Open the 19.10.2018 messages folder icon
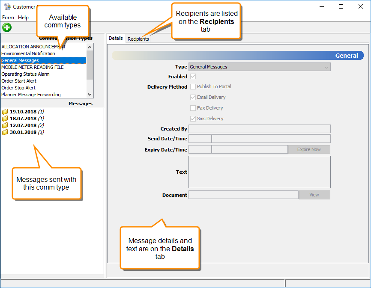 click(x=5, y=112)
